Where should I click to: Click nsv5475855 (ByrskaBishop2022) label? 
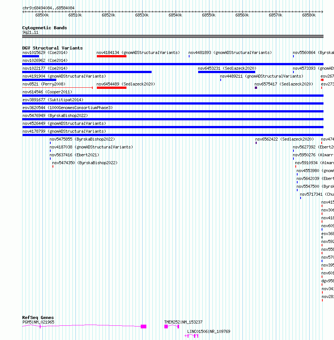tap(82, 139)
